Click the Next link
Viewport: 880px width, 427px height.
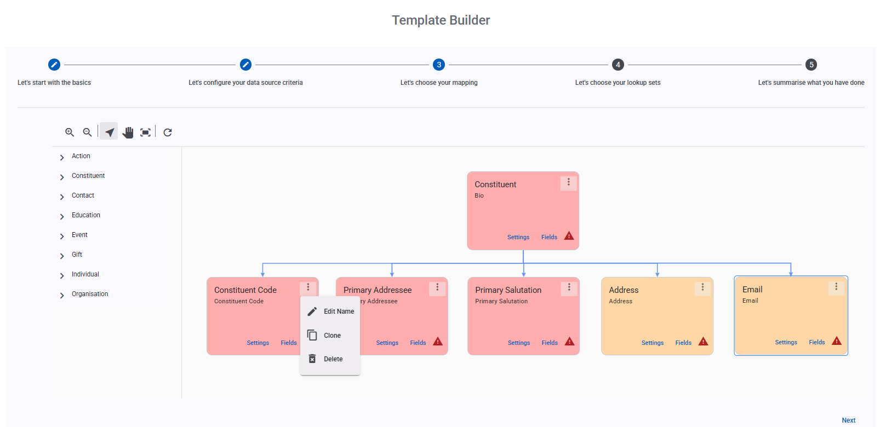pos(848,420)
